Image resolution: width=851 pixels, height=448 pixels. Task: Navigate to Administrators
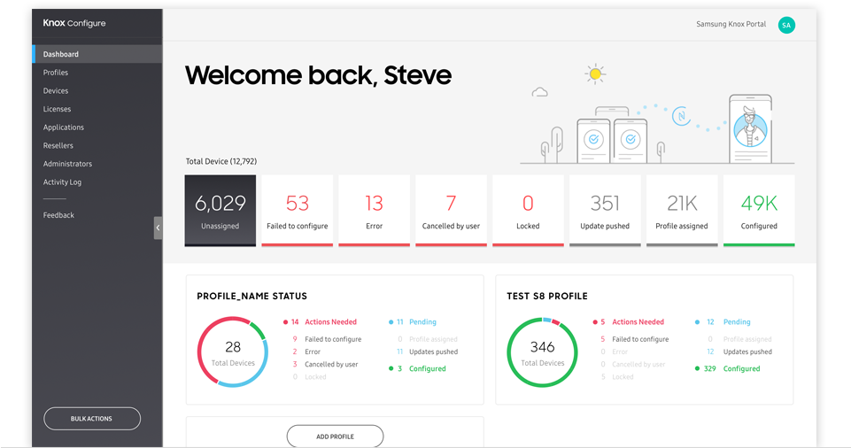pos(67,164)
